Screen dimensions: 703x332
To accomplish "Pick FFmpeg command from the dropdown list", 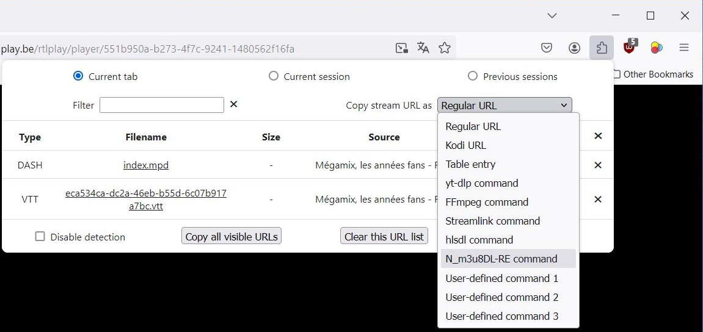I will 487,202.
